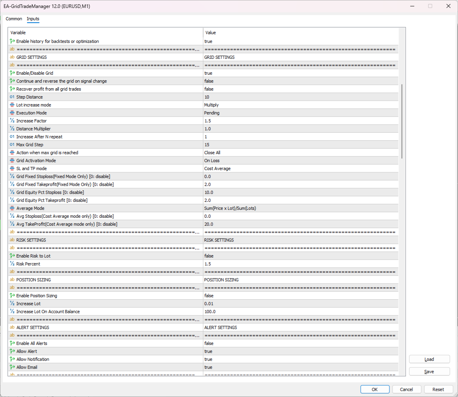Toggle the Enable Risk to Lot false value
The height and width of the screenshot is (397, 458).
[x=300, y=256]
